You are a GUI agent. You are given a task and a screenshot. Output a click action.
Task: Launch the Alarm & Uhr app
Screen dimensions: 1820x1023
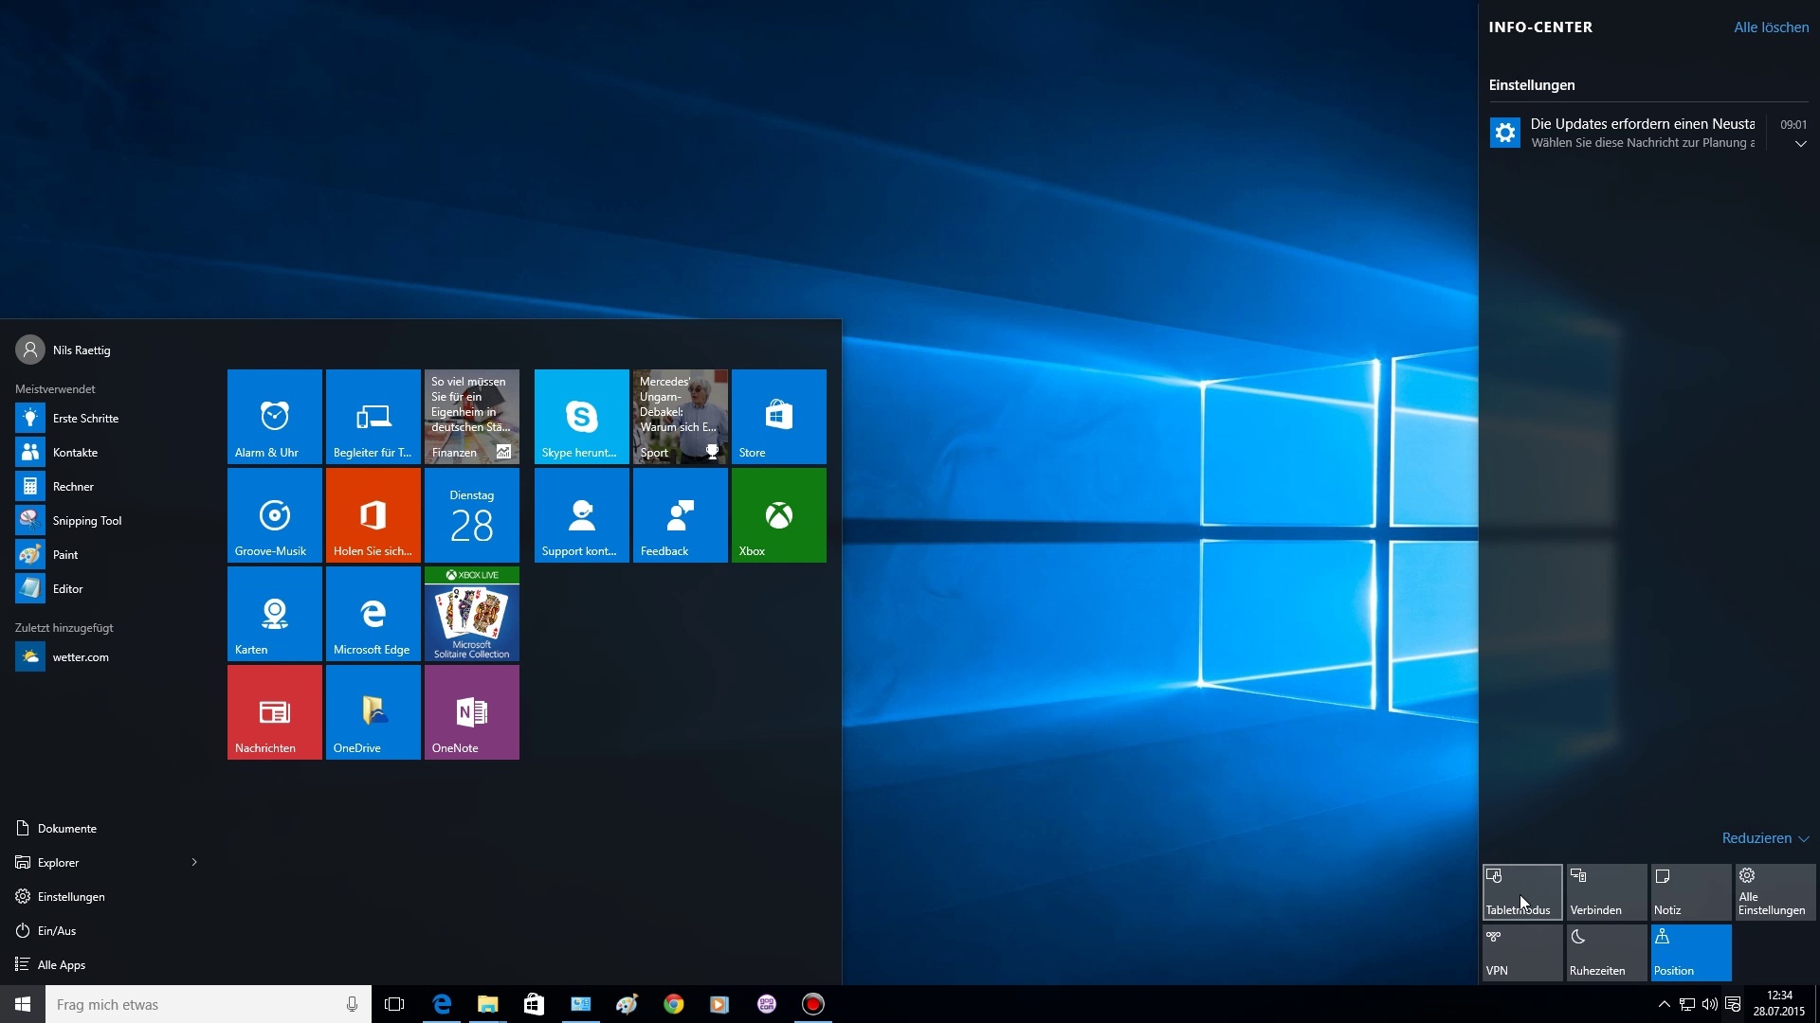(x=274, y=417)
